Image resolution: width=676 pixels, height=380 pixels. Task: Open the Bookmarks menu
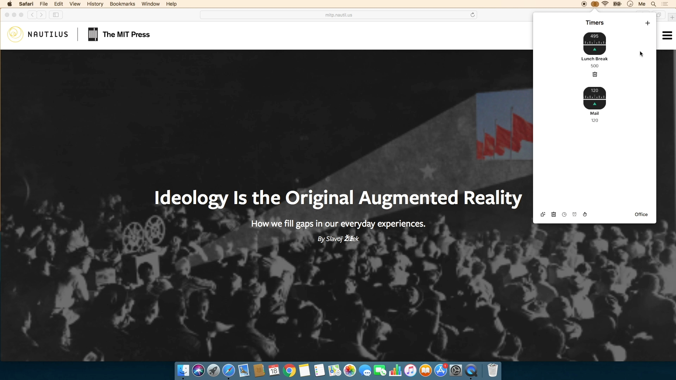point(122,4)
